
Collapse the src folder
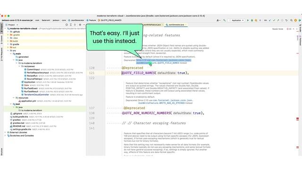8,51
